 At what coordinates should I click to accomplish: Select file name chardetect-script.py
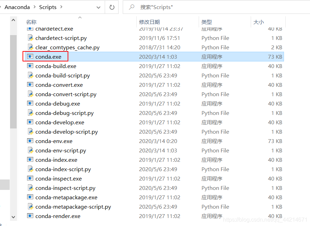point(61,38)
